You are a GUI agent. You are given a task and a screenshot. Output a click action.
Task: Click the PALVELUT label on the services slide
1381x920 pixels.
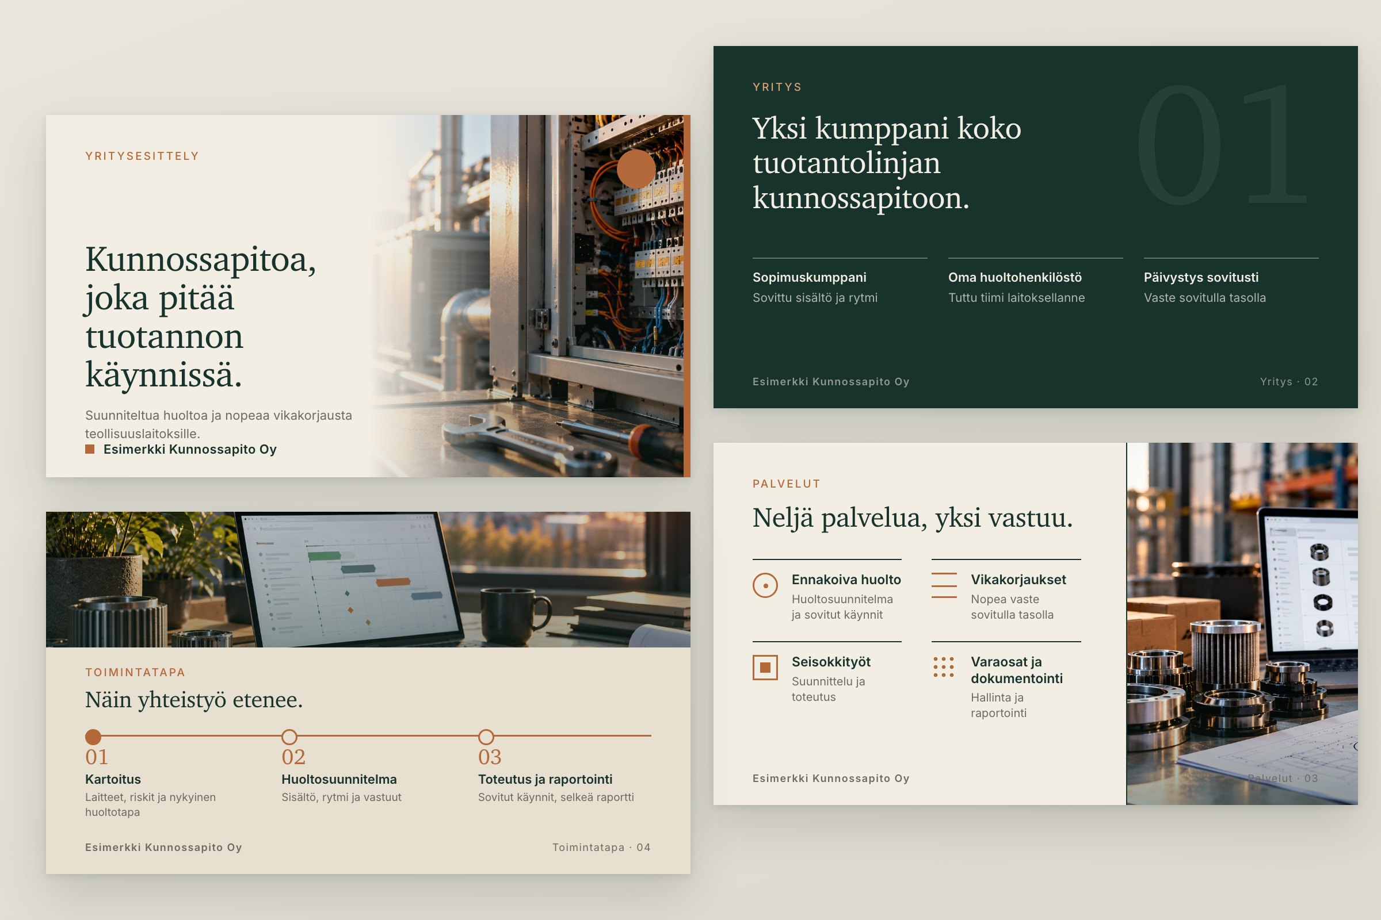[787, 484]
